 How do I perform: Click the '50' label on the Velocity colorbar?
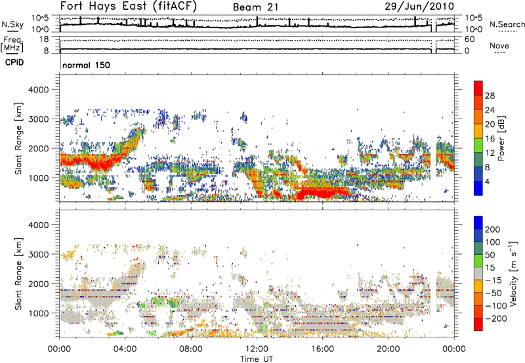point(490,255)
